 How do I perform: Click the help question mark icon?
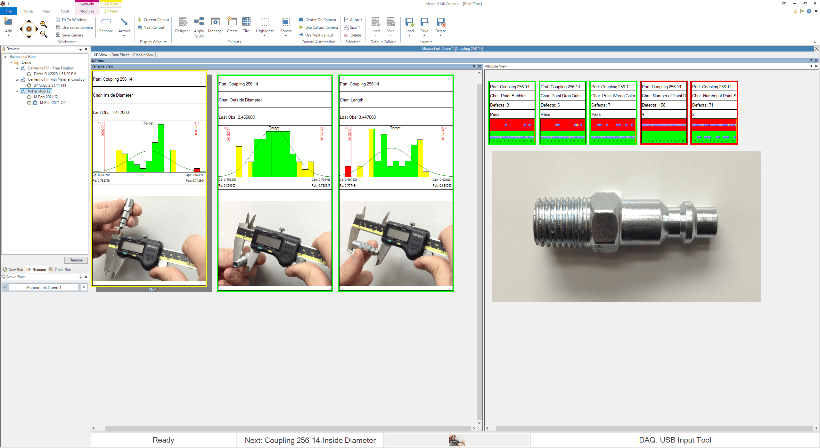tap(809, 11)
